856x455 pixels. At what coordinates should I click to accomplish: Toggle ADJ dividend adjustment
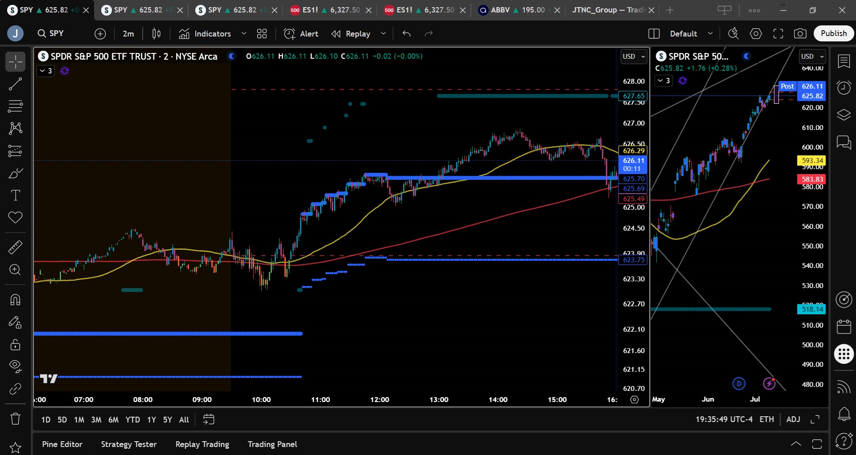coord(793,419)
